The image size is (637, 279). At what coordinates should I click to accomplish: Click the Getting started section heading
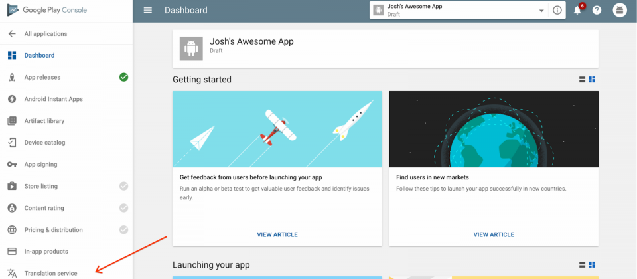(202, 80)
